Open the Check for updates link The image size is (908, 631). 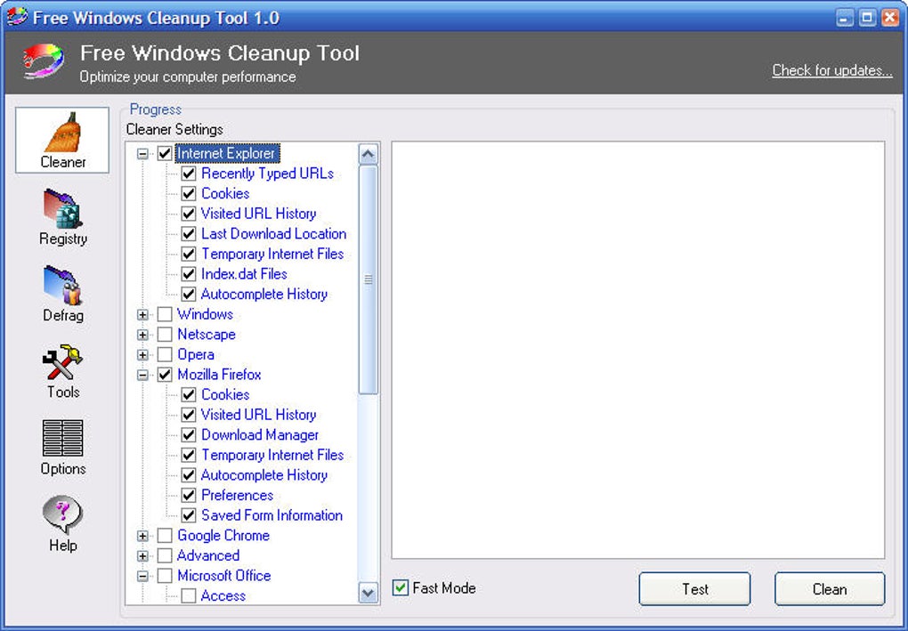click(x=831, y=70)
